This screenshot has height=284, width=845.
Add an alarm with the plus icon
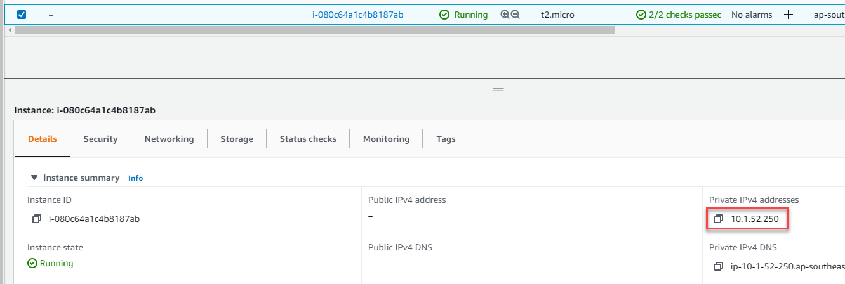coord(788,15)
